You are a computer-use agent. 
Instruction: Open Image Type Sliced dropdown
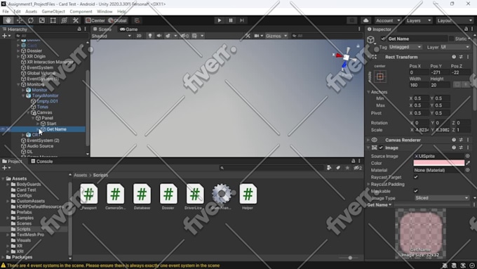442,198
